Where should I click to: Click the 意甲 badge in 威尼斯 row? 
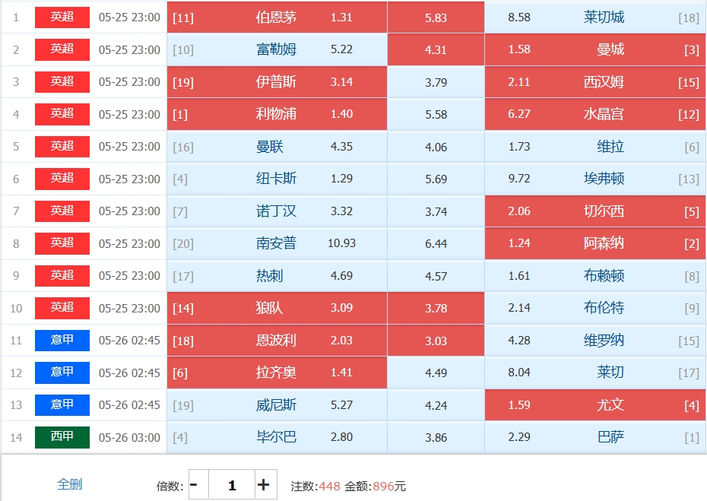coord(62,404)
